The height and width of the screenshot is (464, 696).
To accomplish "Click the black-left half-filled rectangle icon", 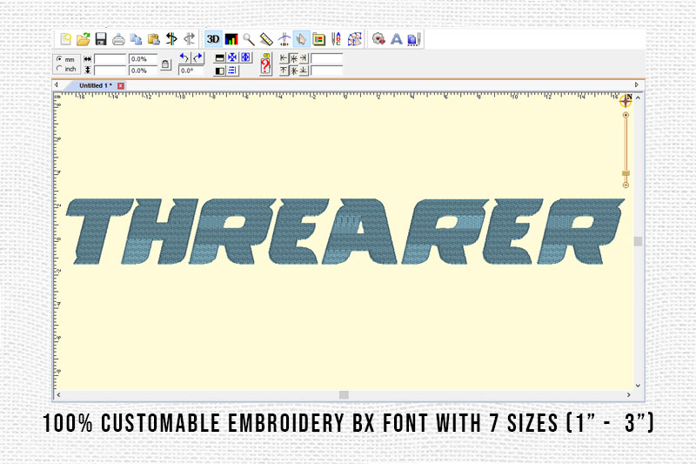I will [x=219, y=71].
